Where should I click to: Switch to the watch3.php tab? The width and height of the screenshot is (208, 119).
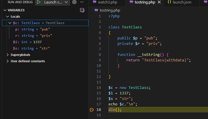coord(105,2)
